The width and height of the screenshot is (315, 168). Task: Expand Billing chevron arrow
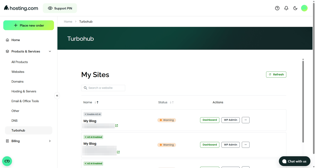coord(50,141)
